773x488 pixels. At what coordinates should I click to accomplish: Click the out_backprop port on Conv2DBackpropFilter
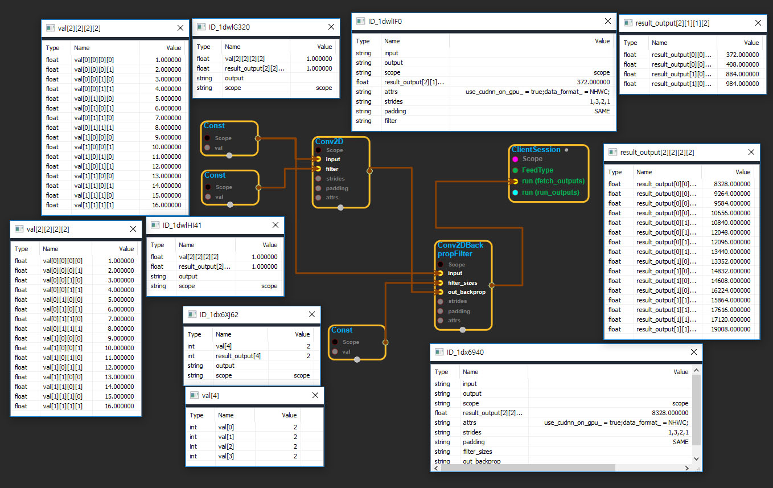point(439,292)
